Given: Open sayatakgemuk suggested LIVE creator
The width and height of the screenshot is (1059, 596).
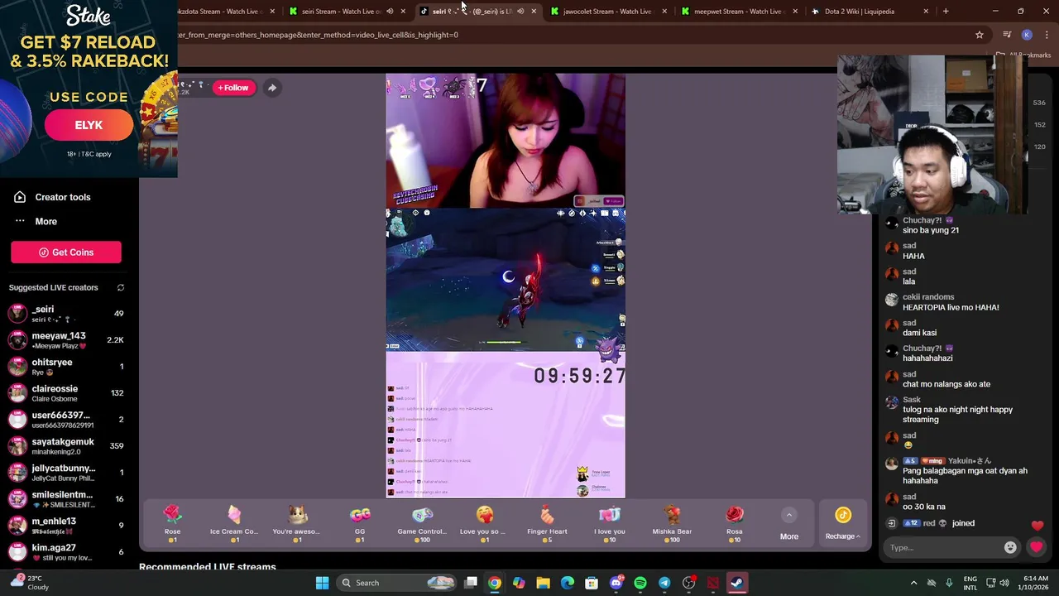Looking at the screenshot, I should tap(66, 446).
